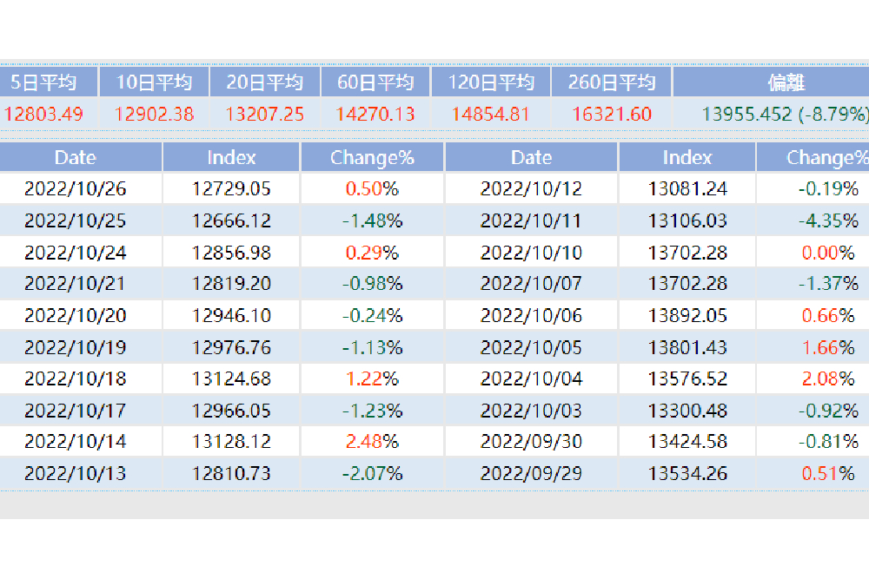
Task: Click the index value 13892.05
Action: pos(687,315)
